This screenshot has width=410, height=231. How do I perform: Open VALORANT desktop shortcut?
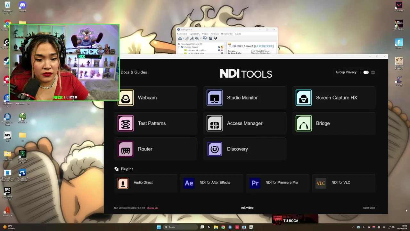tap(399, 7)
